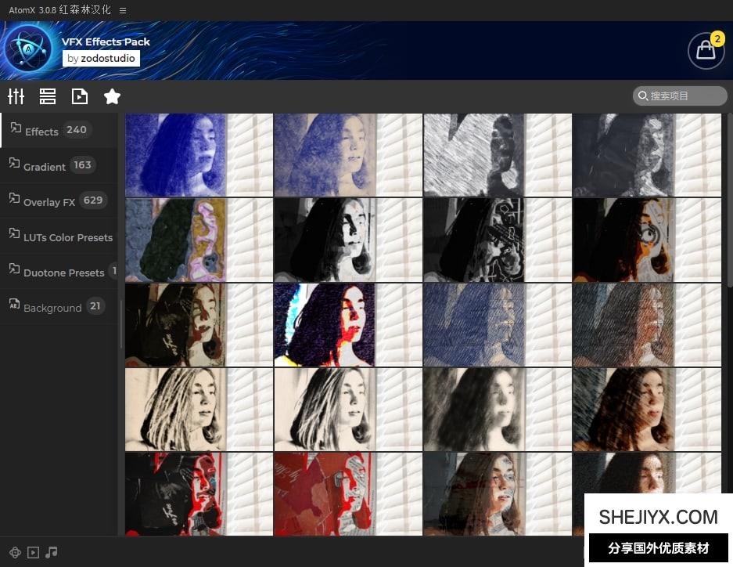Select LUTs Color Presets category
This screenshot has height=567, width=733.
click(x=67, y=237)
